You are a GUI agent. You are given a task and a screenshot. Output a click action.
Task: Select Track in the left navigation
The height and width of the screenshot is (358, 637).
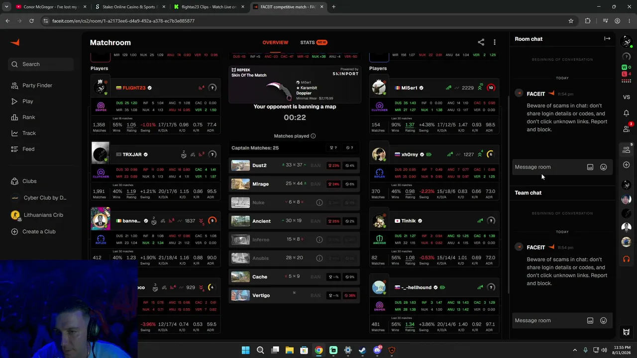coord(29,133)
